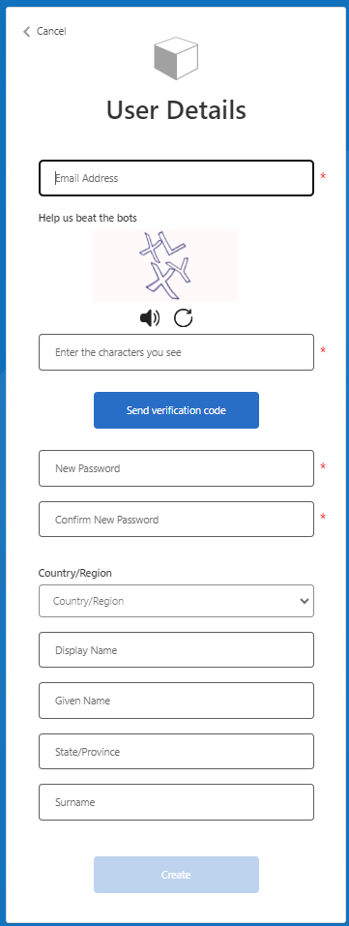Focus the New Password field
The width and height of the screenshot is (349, 926).
[176, 468]
